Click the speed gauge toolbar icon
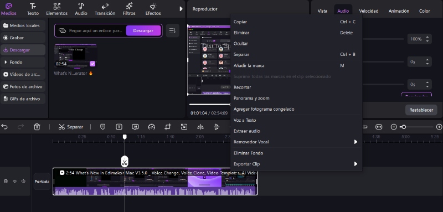The width and height of the screenshot is (443, 212). click(x=152, y=127)
